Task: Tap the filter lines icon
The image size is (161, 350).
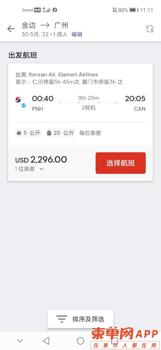Action: (x=62, y=319)
